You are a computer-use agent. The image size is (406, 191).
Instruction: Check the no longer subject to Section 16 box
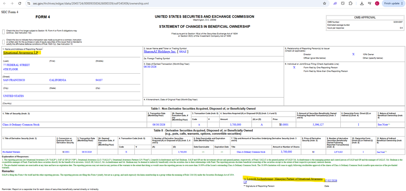click(x=3, y=32)
